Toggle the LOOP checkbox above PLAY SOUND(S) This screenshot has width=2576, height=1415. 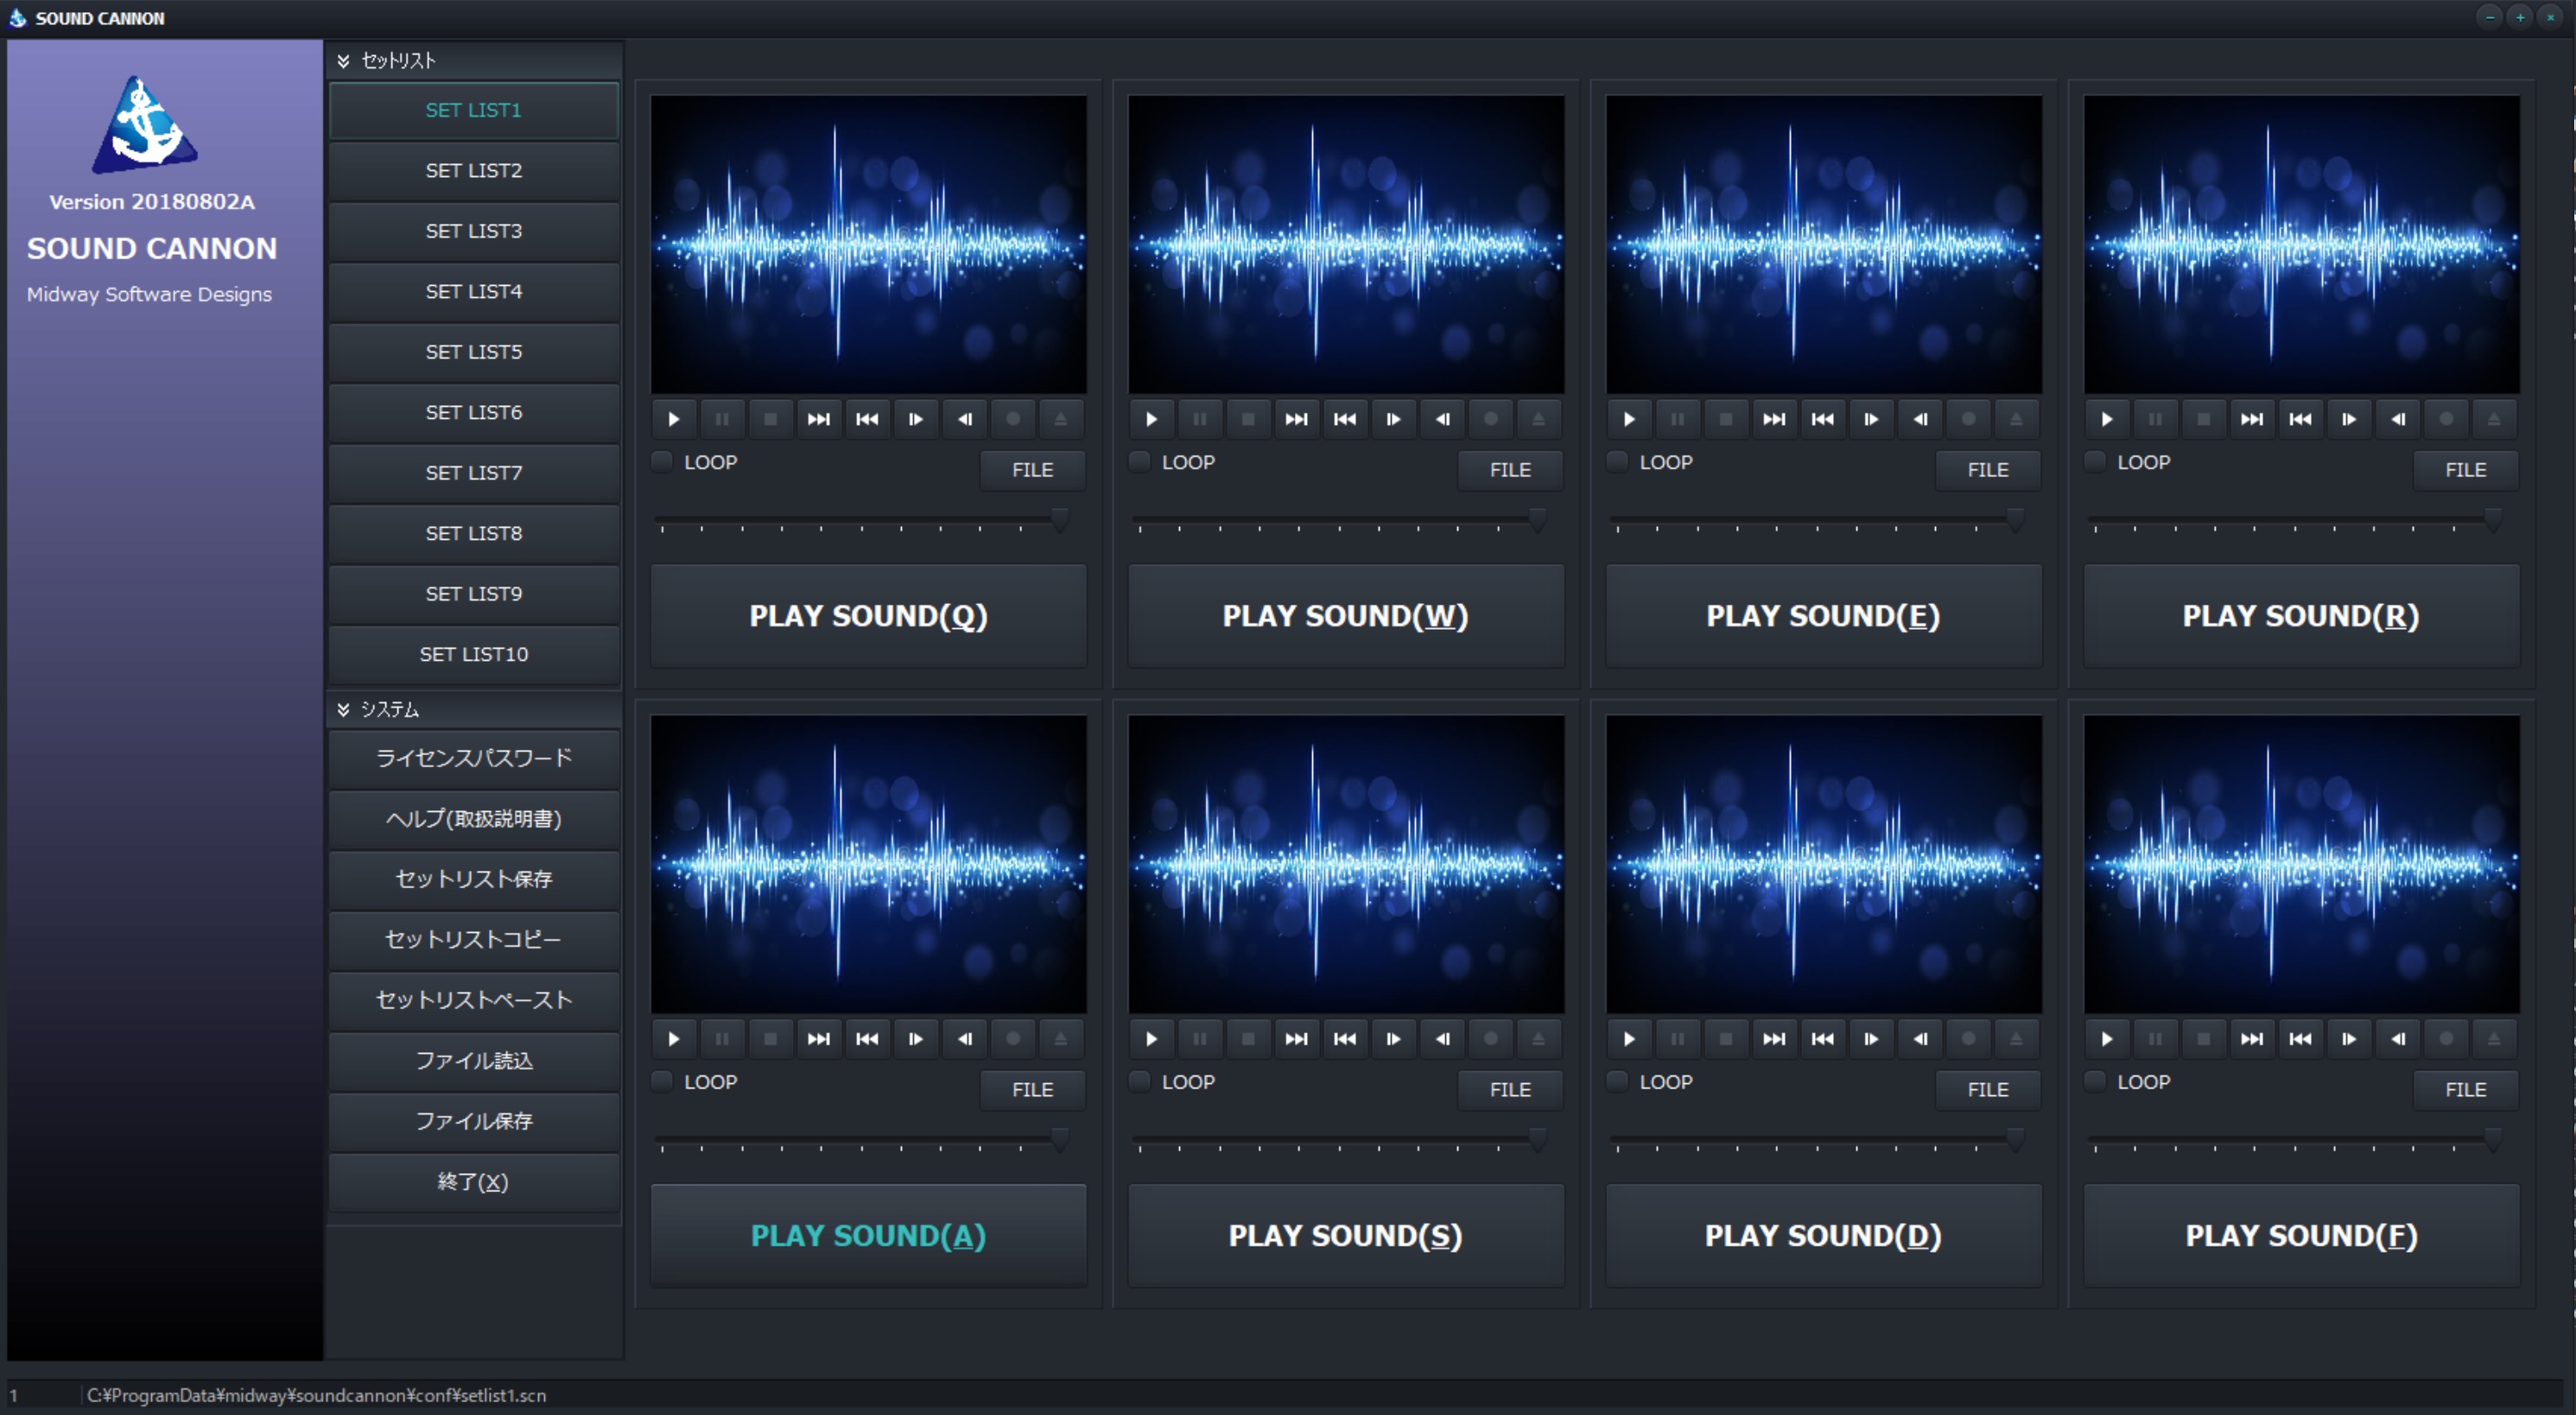tap(1140, 1082)
